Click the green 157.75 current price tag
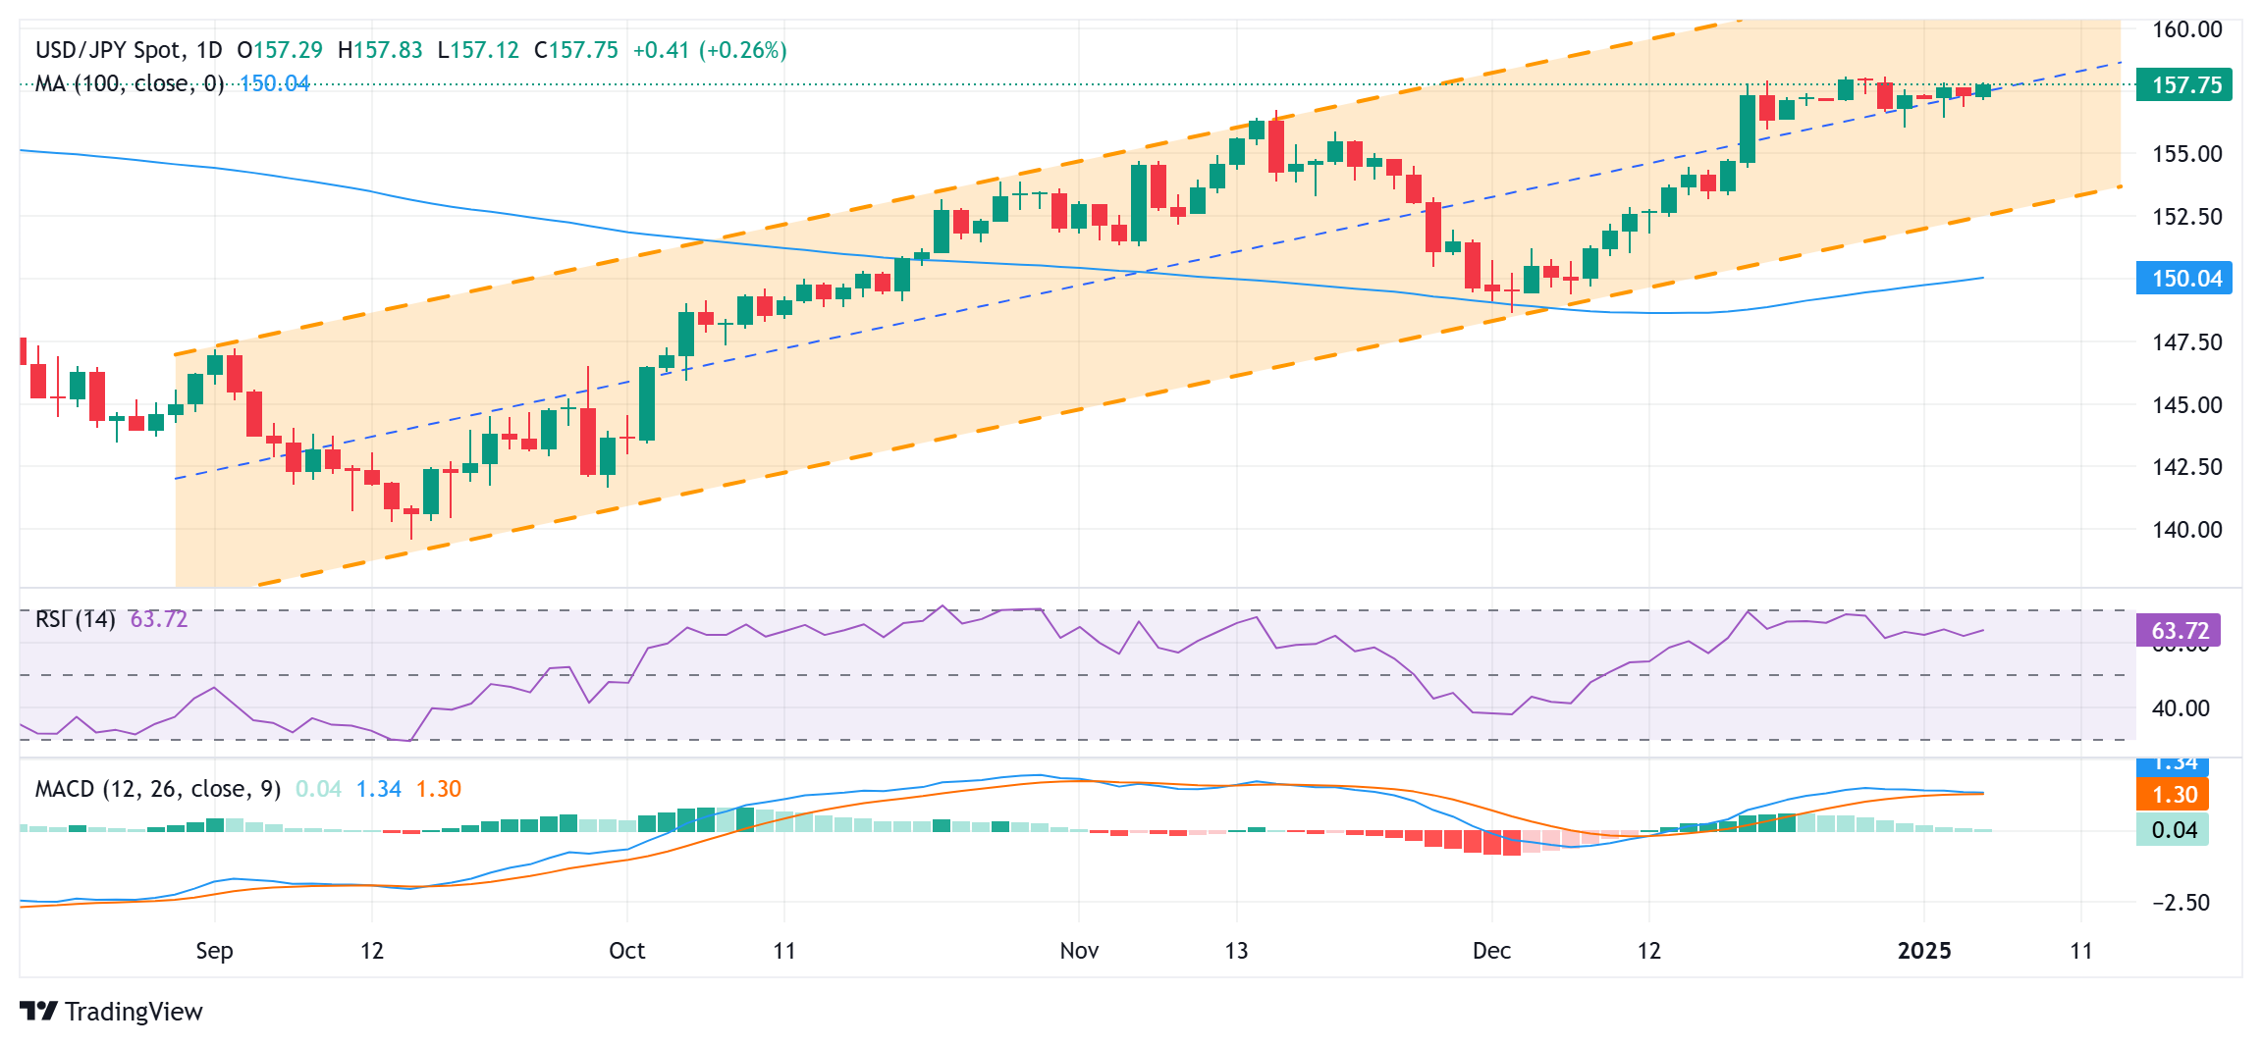2262x1046 pixels. tap(2184, 85)
